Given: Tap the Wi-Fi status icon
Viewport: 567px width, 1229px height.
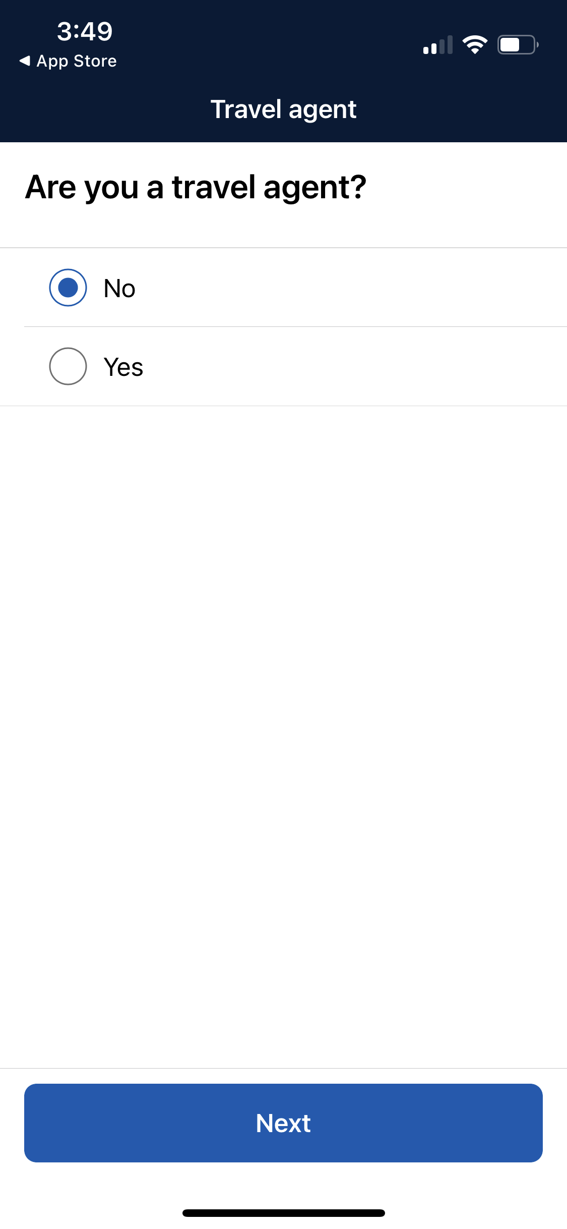Looking at the screenshot, I should (x=475, y=45).
